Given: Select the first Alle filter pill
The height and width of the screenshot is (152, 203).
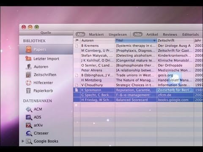Looking at the screenshot, I should tap(80, 35).
